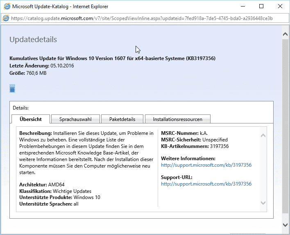Click the page scrollbar up arrow
Viewport: 290px width, 235px height.
click(285, 34)
